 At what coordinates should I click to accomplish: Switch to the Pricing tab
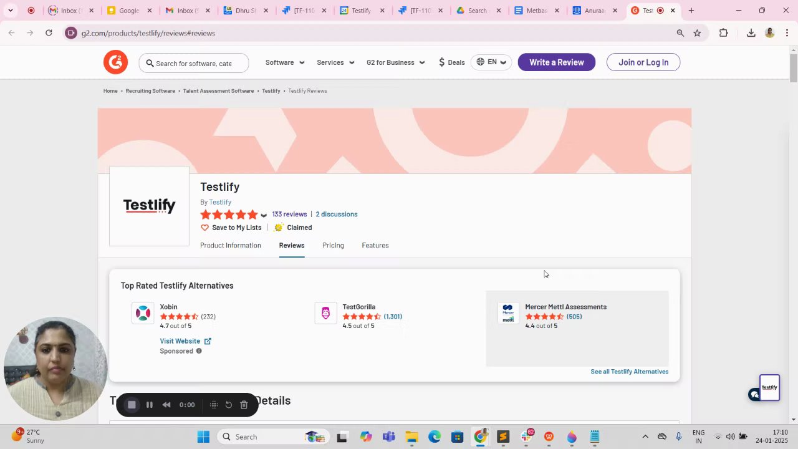pos(333,245)
